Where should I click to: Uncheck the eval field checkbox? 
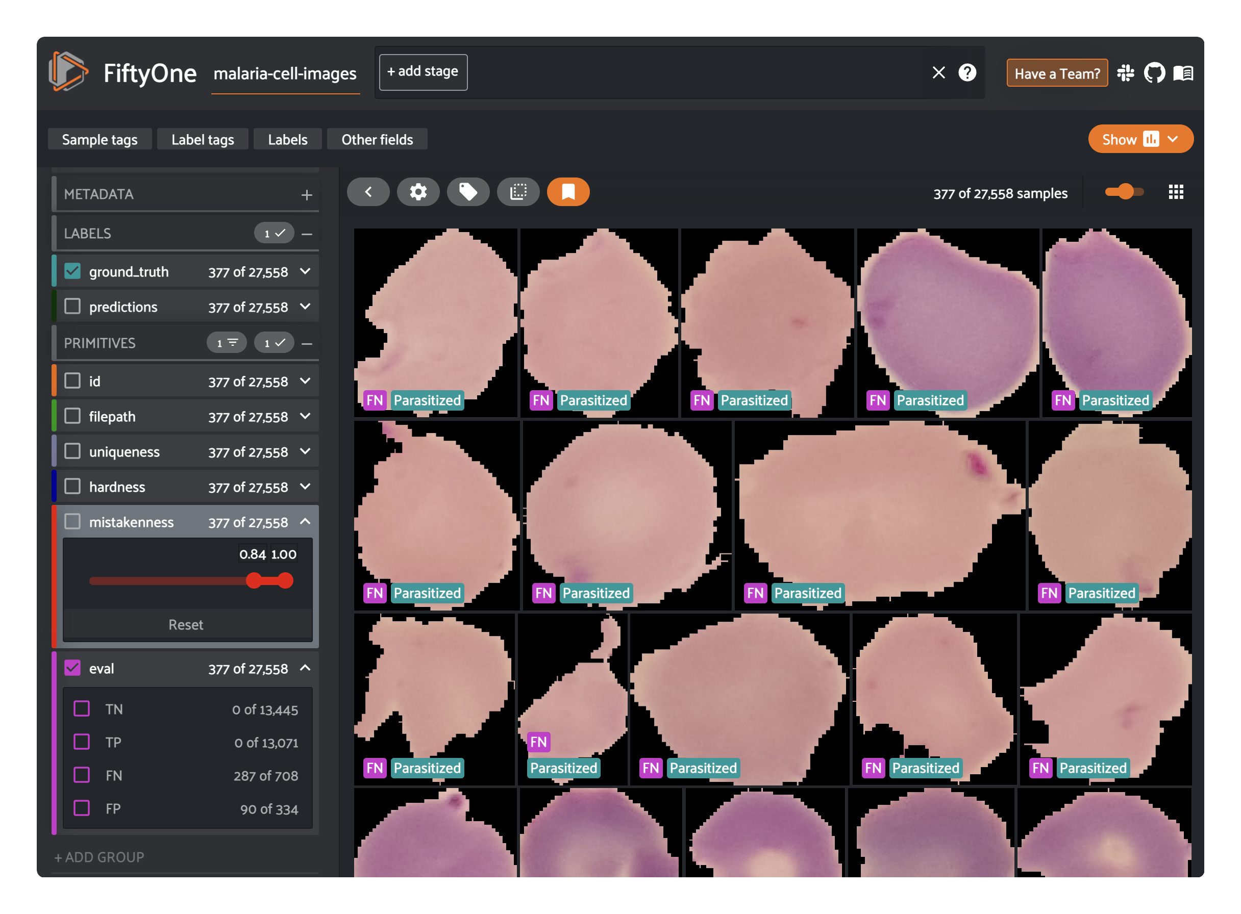(72, 668)
